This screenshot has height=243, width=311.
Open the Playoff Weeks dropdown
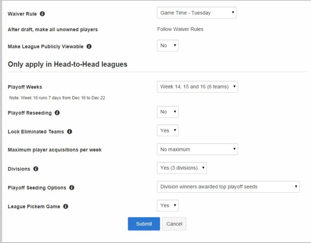click(x=197, y=86)
